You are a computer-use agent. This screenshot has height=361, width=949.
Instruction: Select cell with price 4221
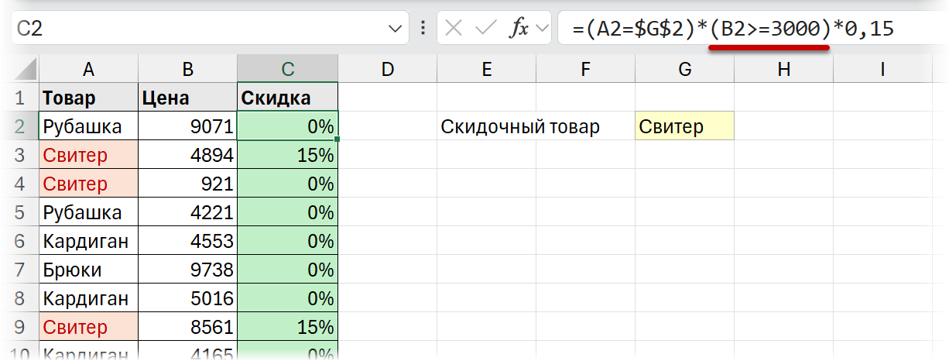click(x=188, y=212)
